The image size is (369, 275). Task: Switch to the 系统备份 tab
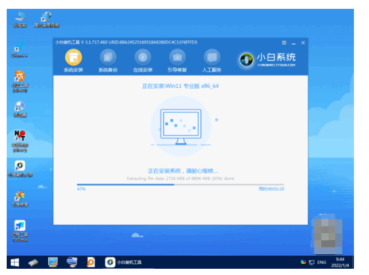tap(108, 61)
